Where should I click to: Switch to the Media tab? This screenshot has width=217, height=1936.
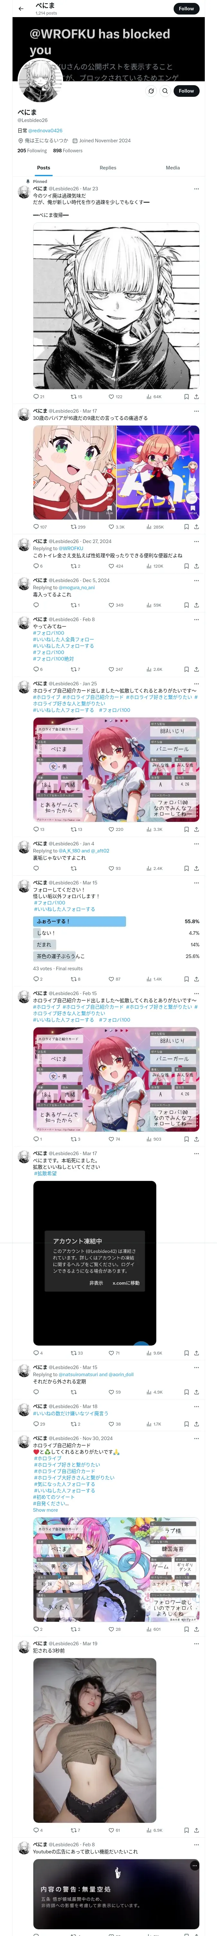[x=173, y=167]
